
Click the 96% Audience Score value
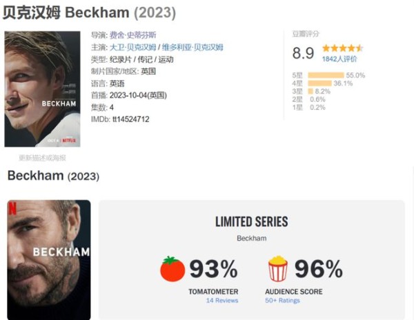click(319, 269)
